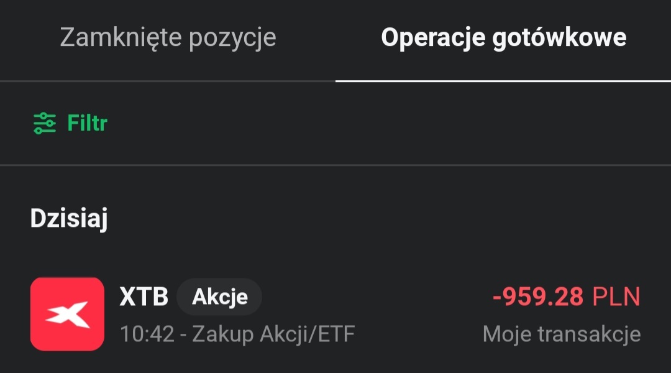Image resolution: width=671 pixels, height=373 pixels.
Task: Click the green Filtr text label
Action: click(87, 123)
